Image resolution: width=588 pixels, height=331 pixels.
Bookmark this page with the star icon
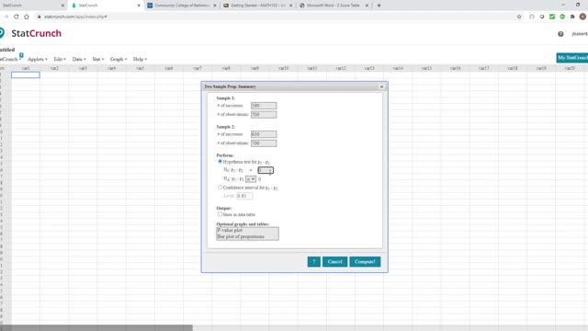click(519, 17)
